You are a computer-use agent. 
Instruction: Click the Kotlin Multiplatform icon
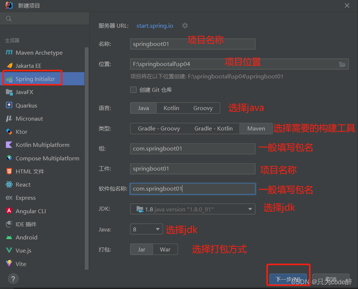pos(9,145)
